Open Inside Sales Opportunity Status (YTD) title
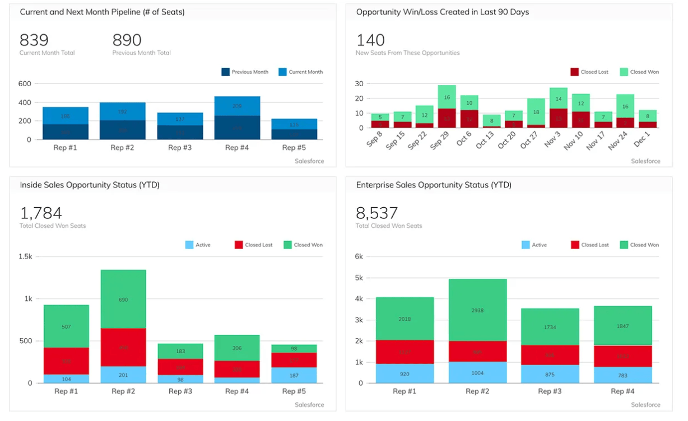 [90, 185]
